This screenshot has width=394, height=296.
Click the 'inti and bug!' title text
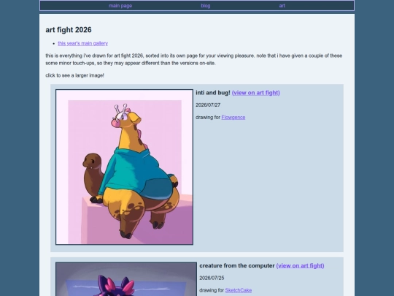(x=213, y=93)
